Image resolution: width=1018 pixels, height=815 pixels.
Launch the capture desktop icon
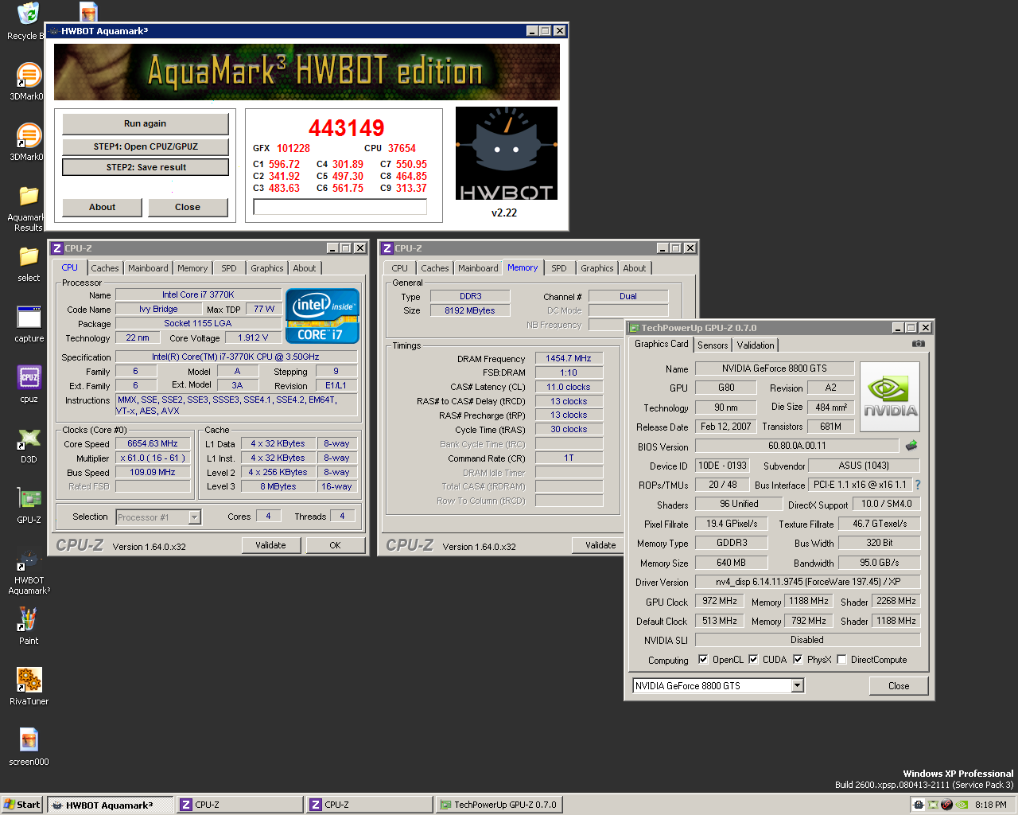pyautogui.click(x=29, y=317)
